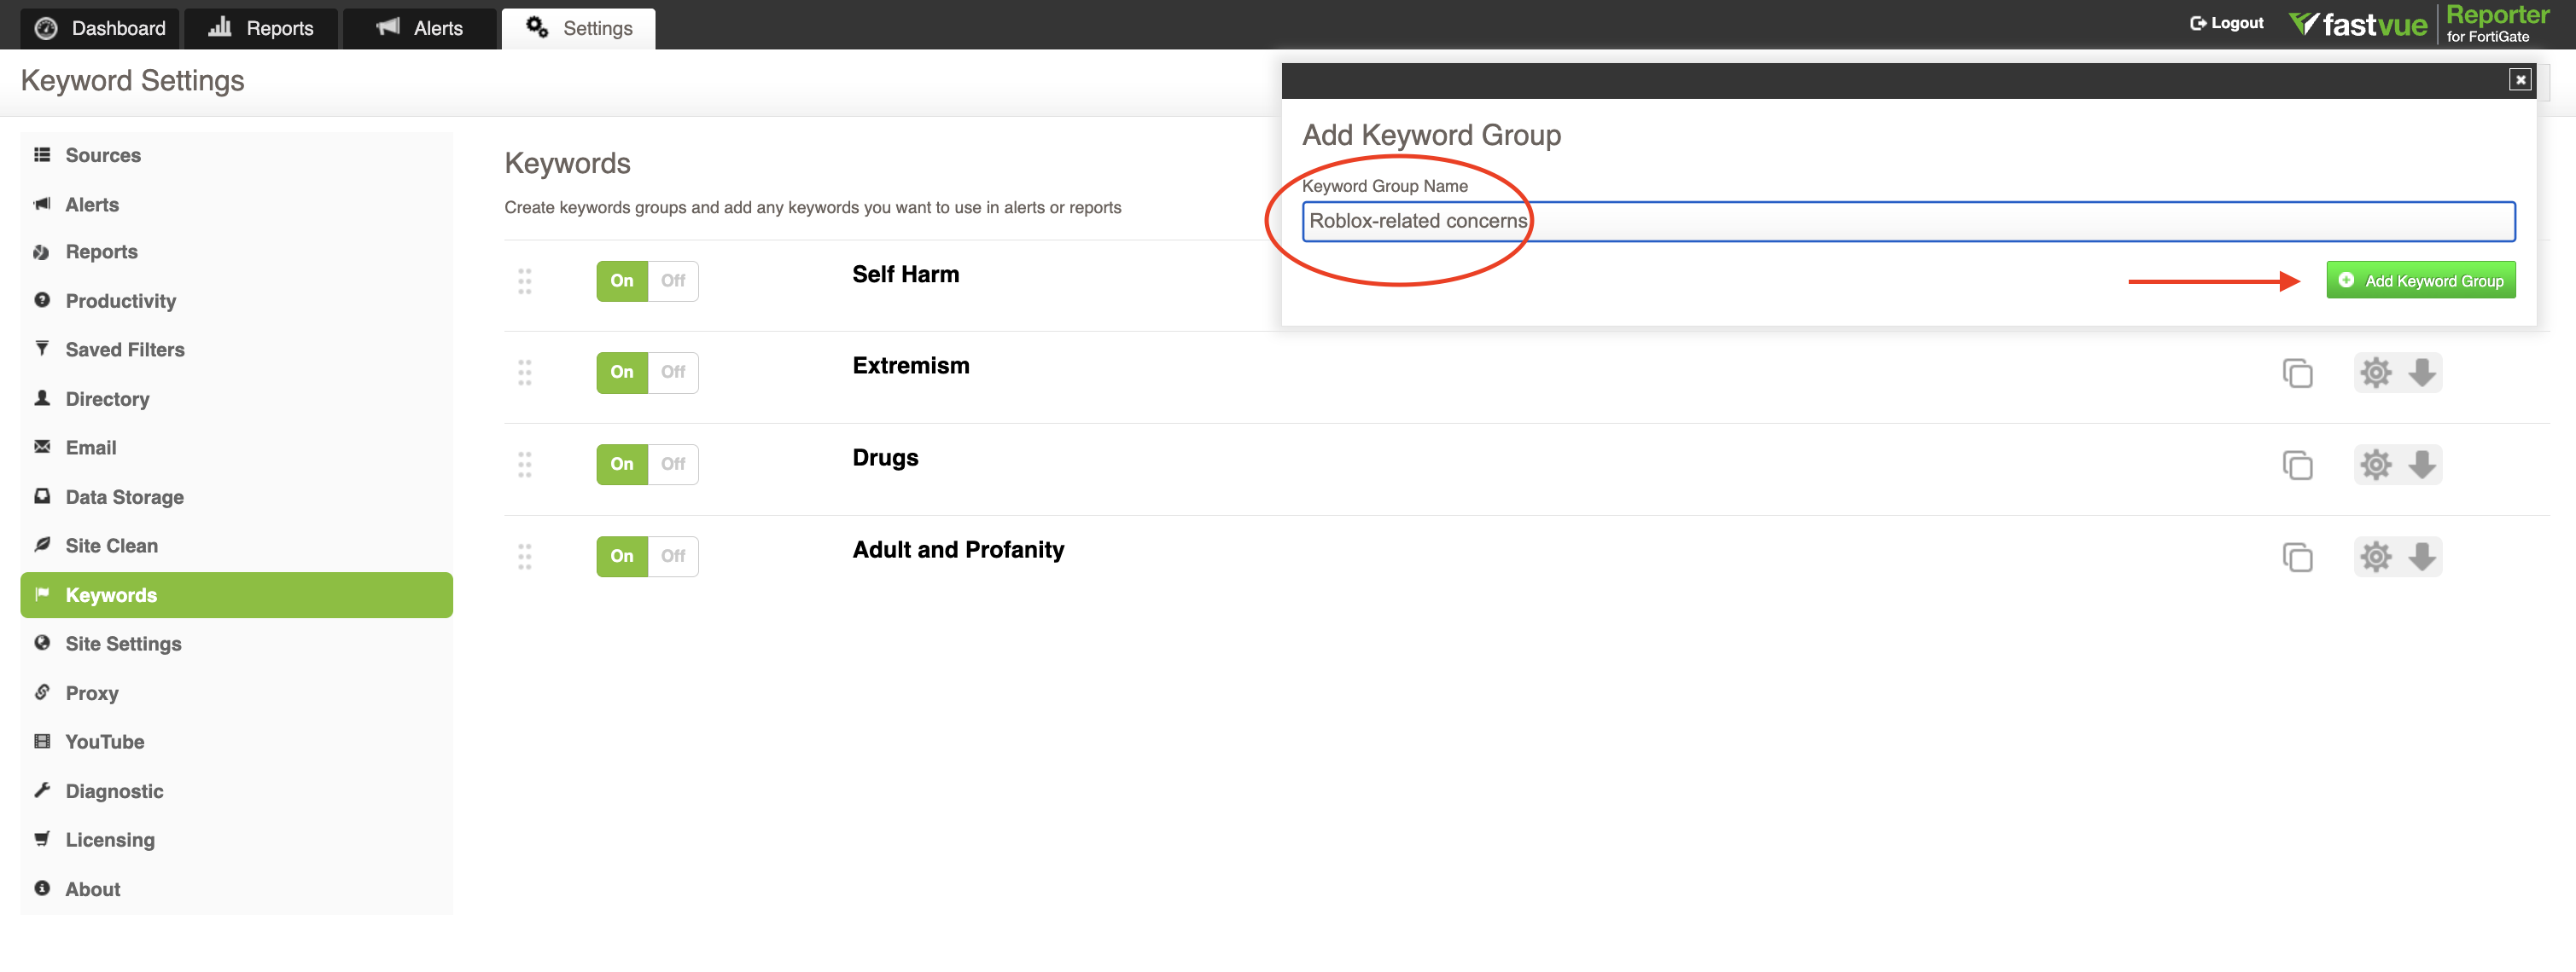Expand the Extremism group with down arrow
The width and height of the screenshot is (2576, 972).
coord(2421,373)
